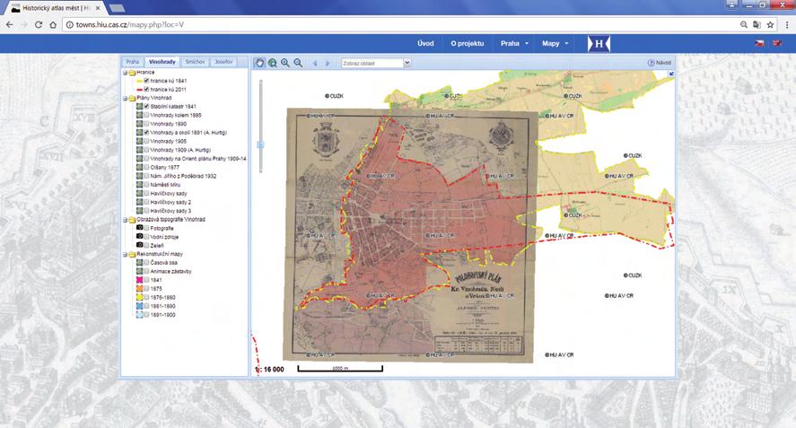Click the browser zoom magnifier in address bar
Screen dimensions: 796x428
pyautogui.click(x=744, y=24)
